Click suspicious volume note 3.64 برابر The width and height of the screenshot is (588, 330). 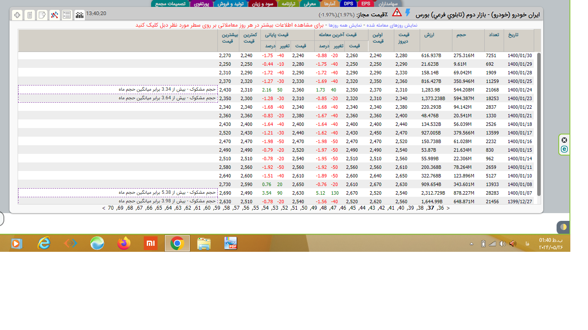[x=118, y=98]
